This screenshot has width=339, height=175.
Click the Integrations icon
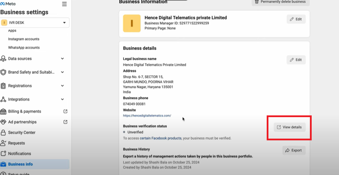point(3,99)
